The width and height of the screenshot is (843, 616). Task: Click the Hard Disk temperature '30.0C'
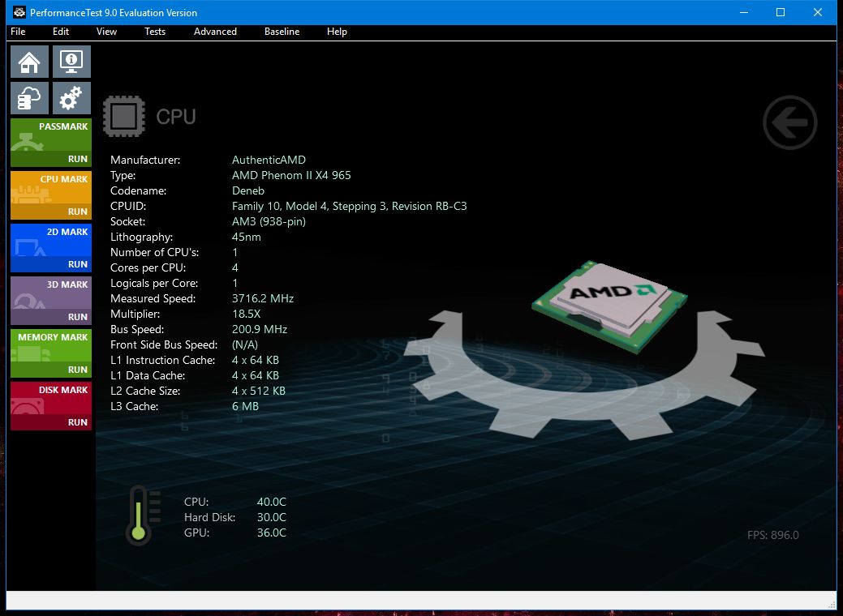[272, 518]
